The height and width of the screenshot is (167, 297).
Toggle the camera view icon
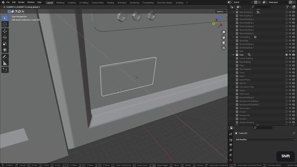pyautogui.click(x=224, y=43)
